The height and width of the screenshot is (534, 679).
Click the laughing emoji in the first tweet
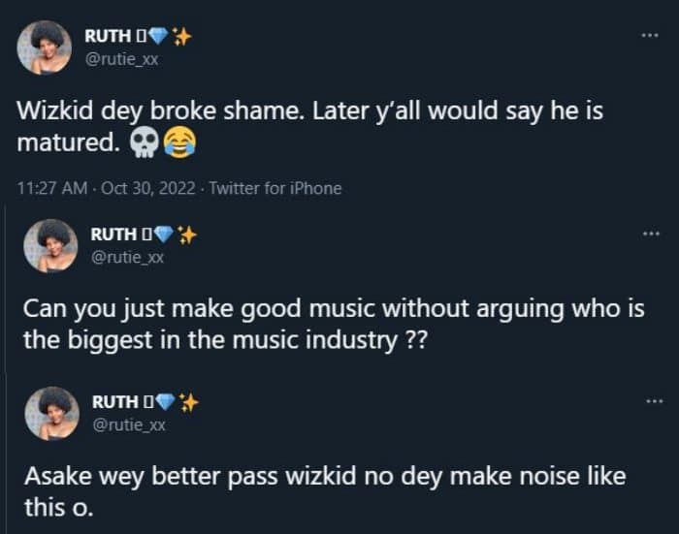click(x=176, y=144)
